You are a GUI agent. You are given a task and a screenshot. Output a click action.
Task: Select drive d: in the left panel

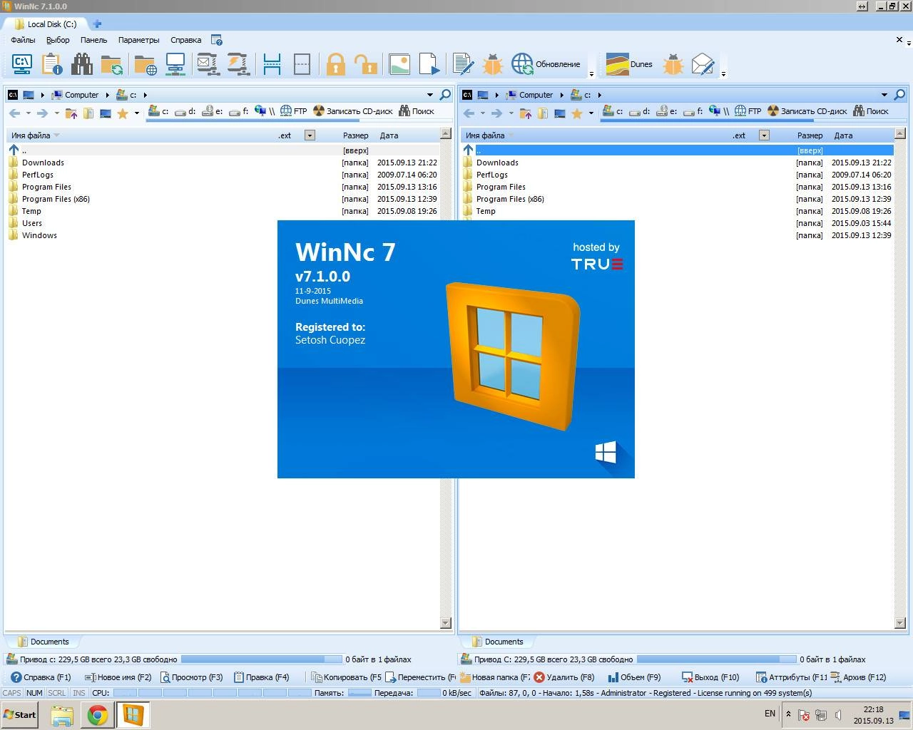coord(185,111)
